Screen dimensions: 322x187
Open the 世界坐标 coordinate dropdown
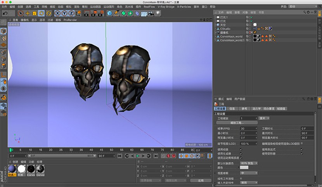pyautogui.click(x=151, y=181)
